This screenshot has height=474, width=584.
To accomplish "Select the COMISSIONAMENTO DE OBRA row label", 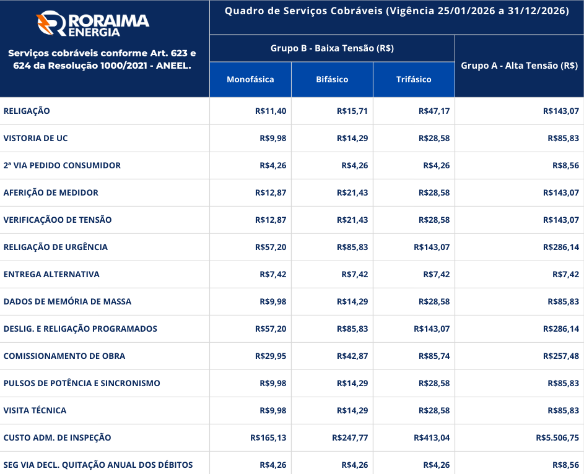I will click(64, 356).
